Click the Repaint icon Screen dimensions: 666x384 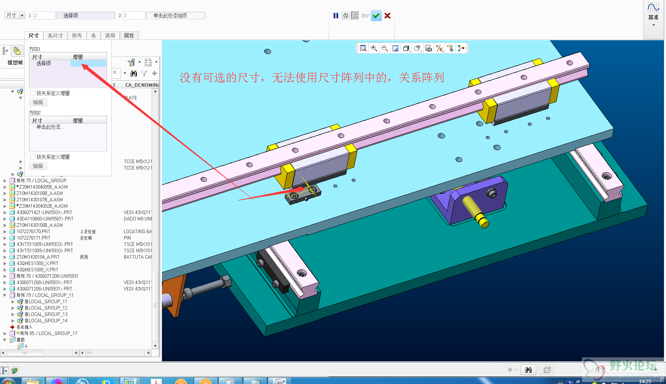tap(395, 48)
